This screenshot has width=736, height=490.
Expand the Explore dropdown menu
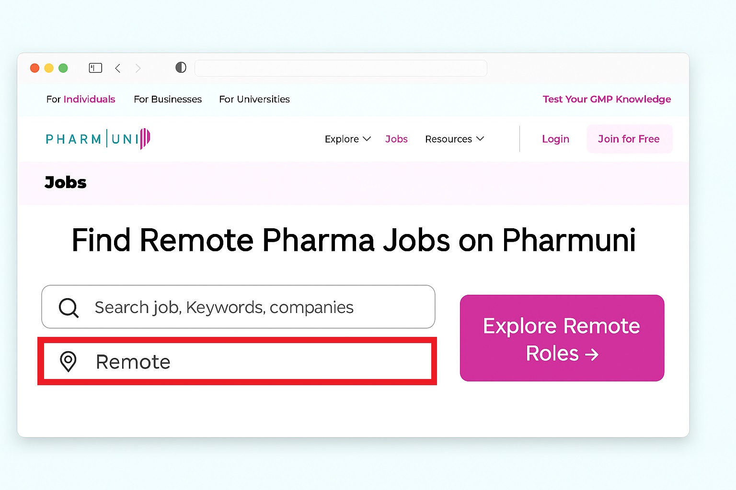pyautogui.click(x=347, y=139)
